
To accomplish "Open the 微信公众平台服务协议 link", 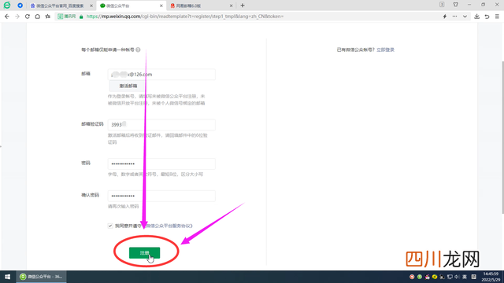I will pyautogui.click(x=168, y=226).
